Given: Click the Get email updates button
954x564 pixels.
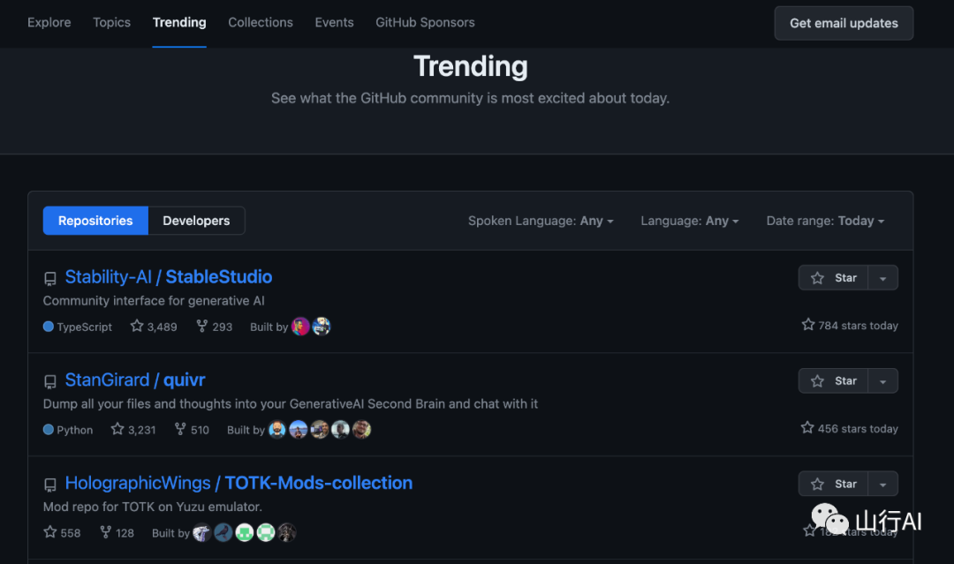Looking at the screenshot, I should (x=844, y=24).
